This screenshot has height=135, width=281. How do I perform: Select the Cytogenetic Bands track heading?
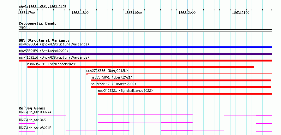click(x=38, y=23)
